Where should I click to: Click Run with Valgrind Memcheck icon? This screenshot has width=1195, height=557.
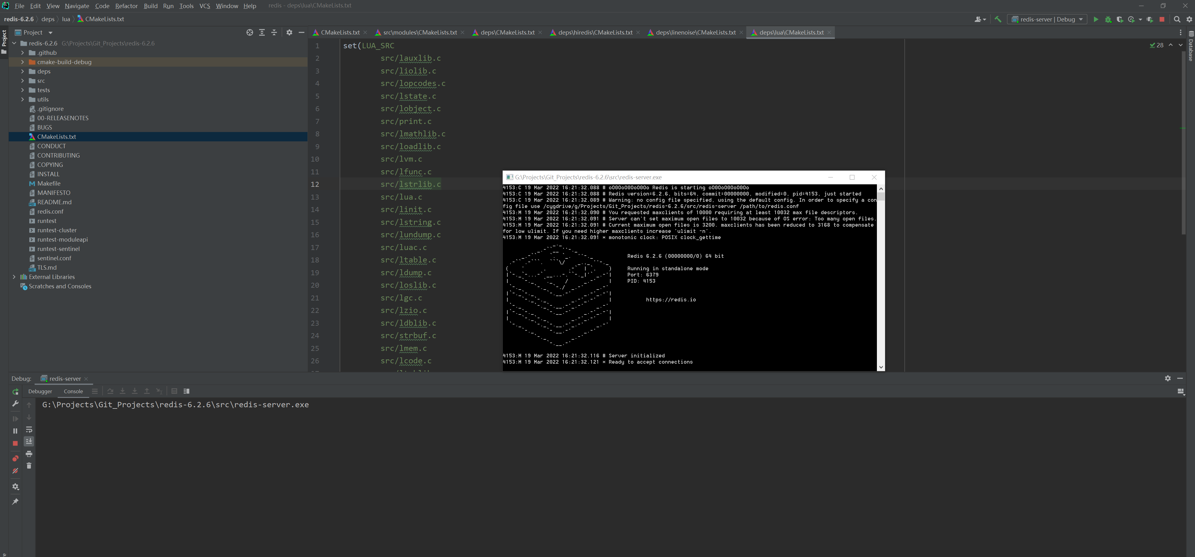click(1150, 19)
